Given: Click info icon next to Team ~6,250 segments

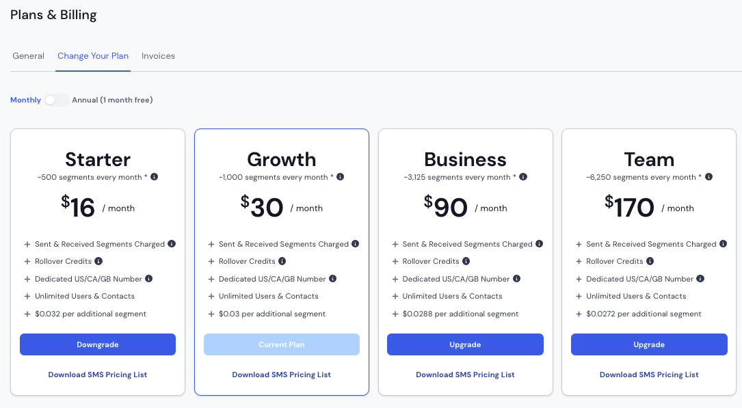Looking at the screenshot, I should 708,177.
